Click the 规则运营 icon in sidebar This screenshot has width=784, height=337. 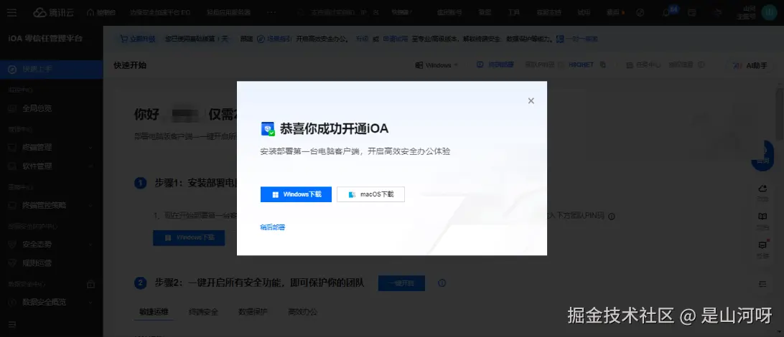pyautogui.click(x=12, y=262)
